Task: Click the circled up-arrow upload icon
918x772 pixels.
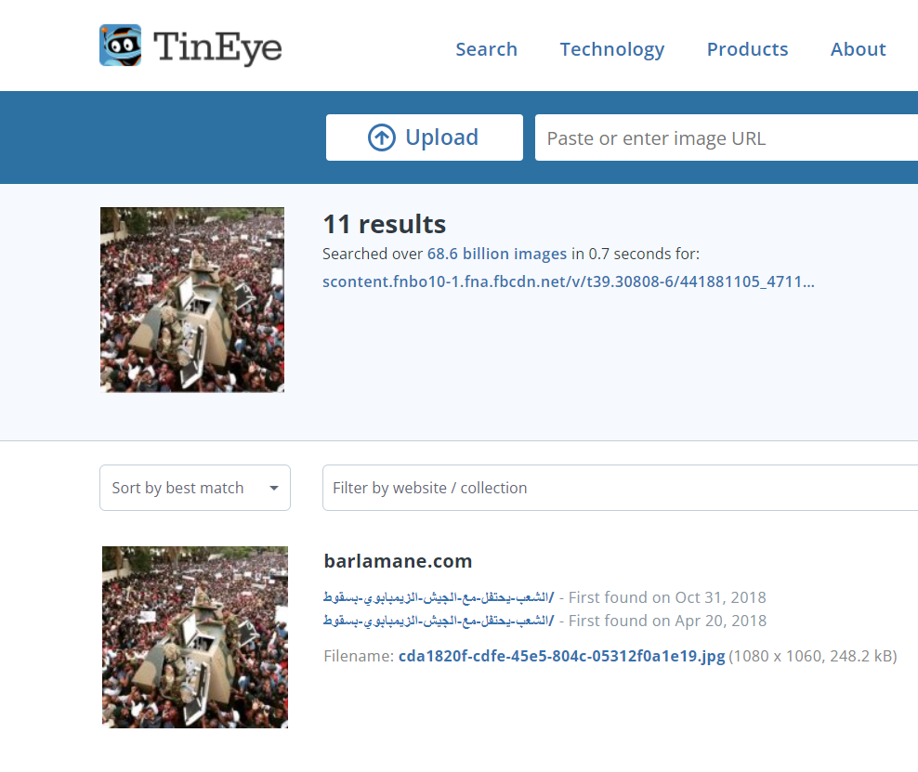Action: (x=381, y=137)
